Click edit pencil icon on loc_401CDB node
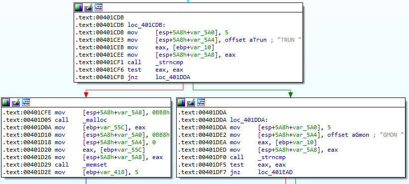 click(x=89, y=7)
